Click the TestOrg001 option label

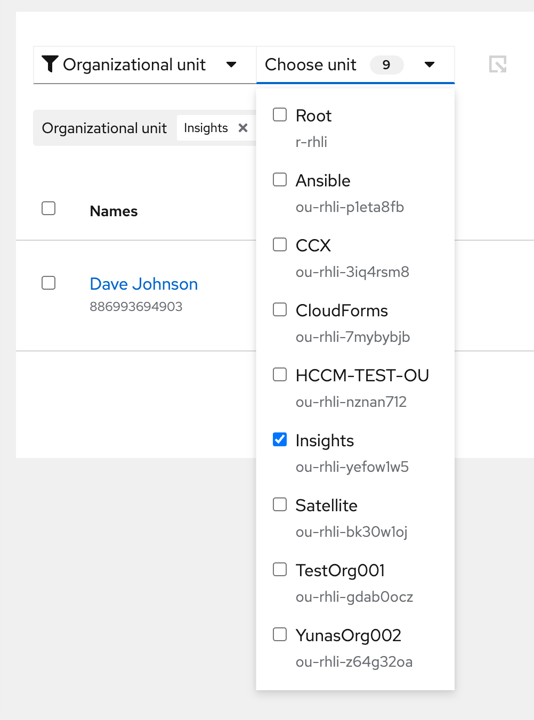[x=340, y=570]
